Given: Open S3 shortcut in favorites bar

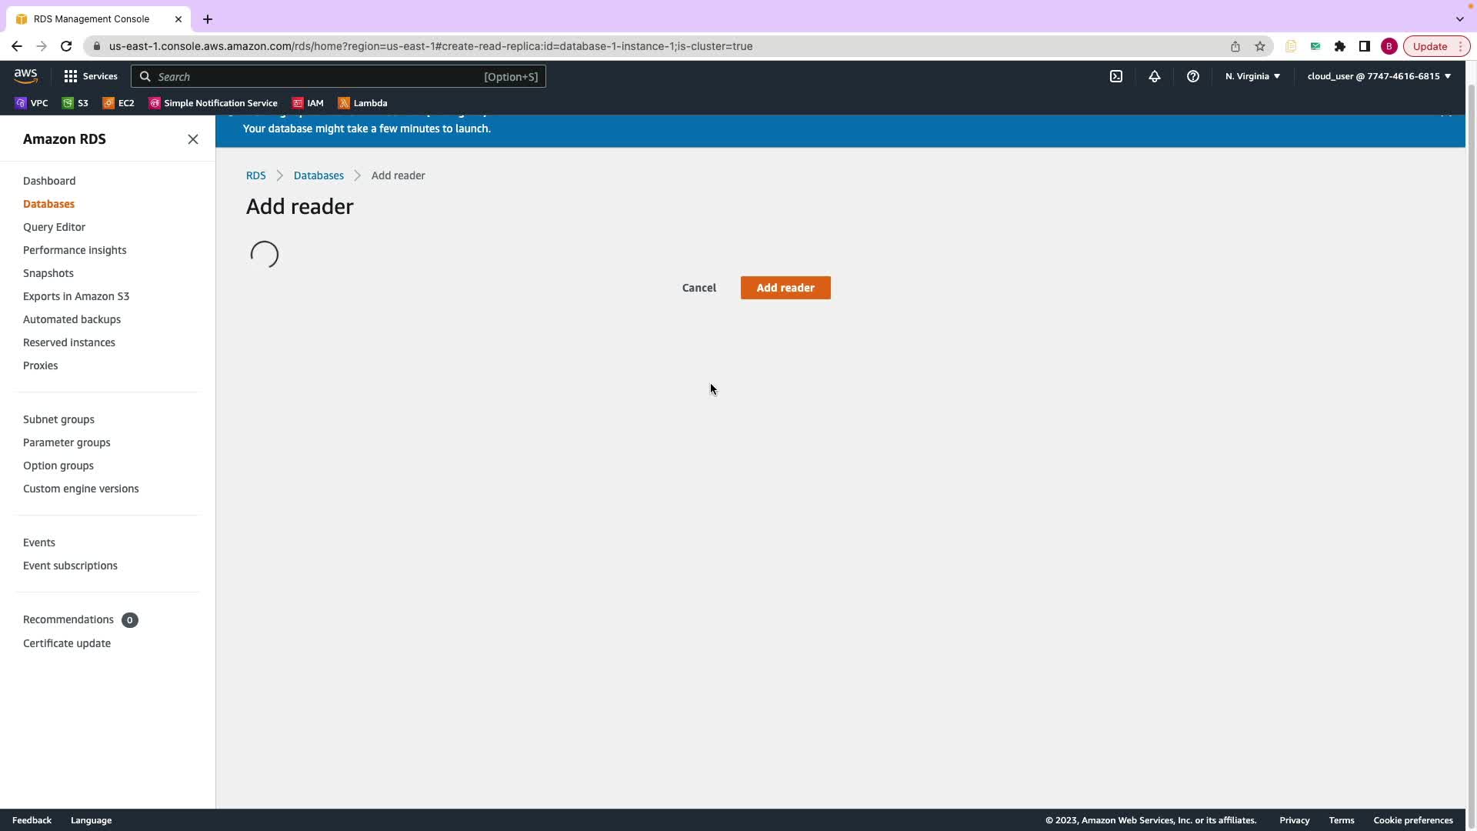Looking at the screenshot, I should pyautogui.click(x=75, y=103).
